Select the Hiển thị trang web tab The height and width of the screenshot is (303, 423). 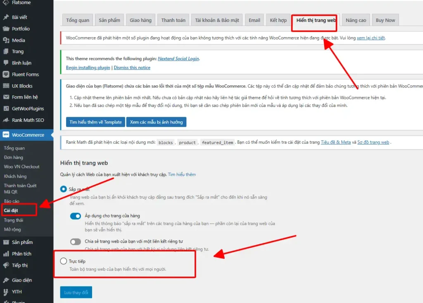(x=316, y=20)
